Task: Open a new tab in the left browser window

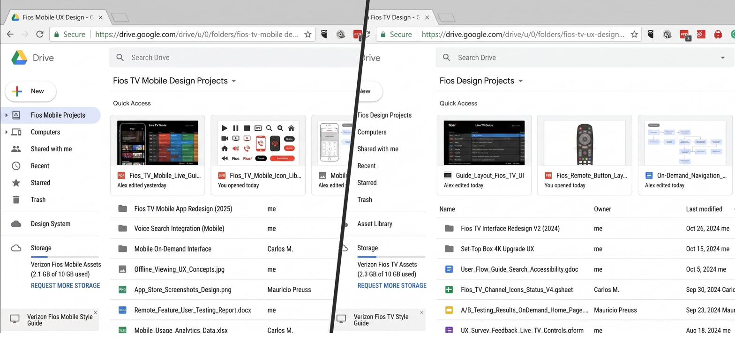Action: [x=120, y=18]
